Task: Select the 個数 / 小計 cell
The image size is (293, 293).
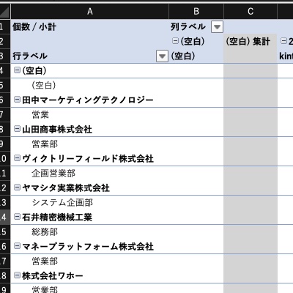Action: (90, 27)
